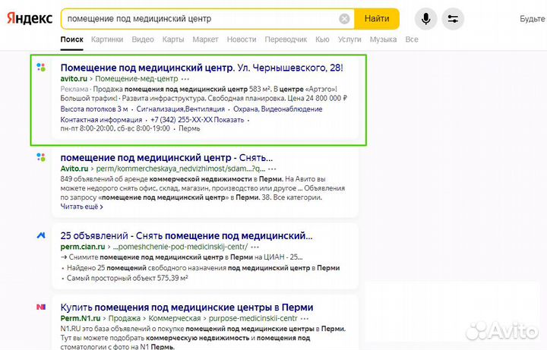
Task: Open the Музыка tab
Action: pos(383,39)
